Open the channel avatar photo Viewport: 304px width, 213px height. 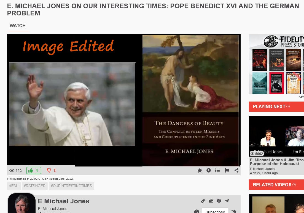[x=21, y=203]
